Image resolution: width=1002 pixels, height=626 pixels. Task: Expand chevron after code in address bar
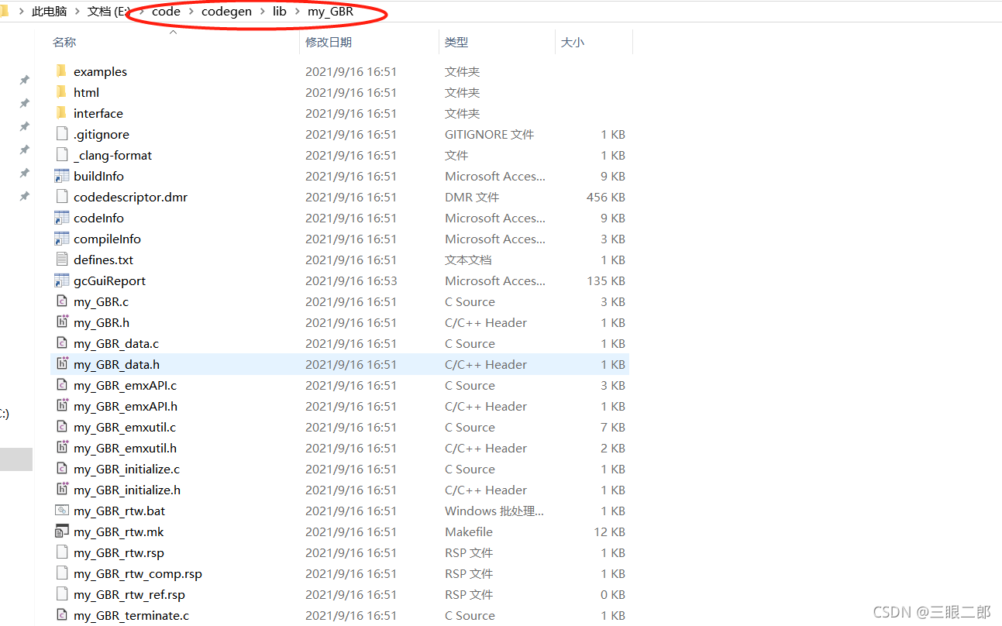tap(191, 12)
